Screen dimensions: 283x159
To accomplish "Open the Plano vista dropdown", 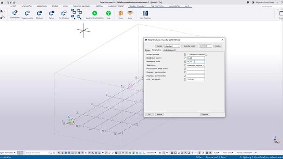I will [x=228, y=153].
